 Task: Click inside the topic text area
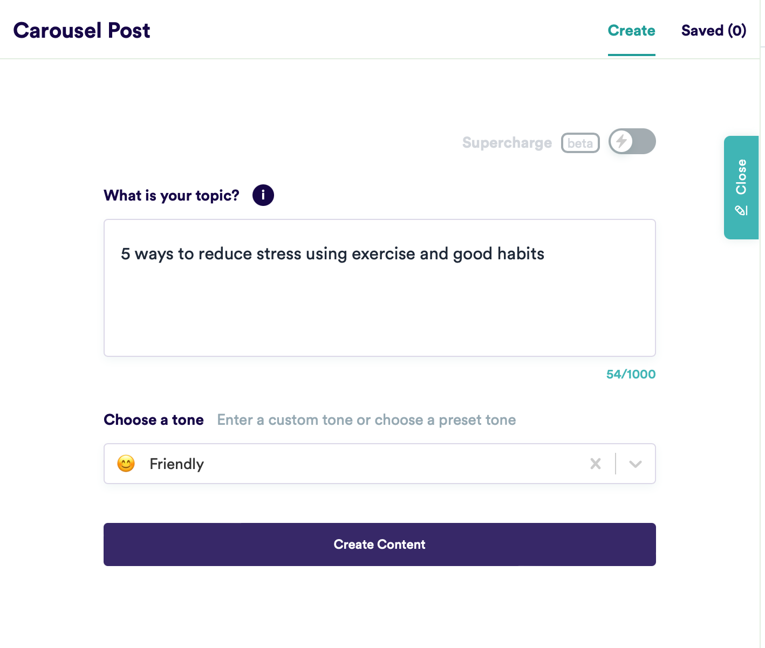(380, 288)
